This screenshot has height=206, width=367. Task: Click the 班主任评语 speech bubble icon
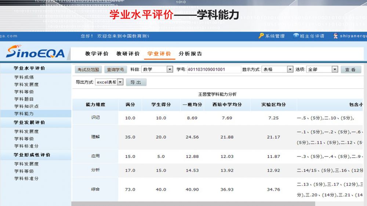coord(296,36)
